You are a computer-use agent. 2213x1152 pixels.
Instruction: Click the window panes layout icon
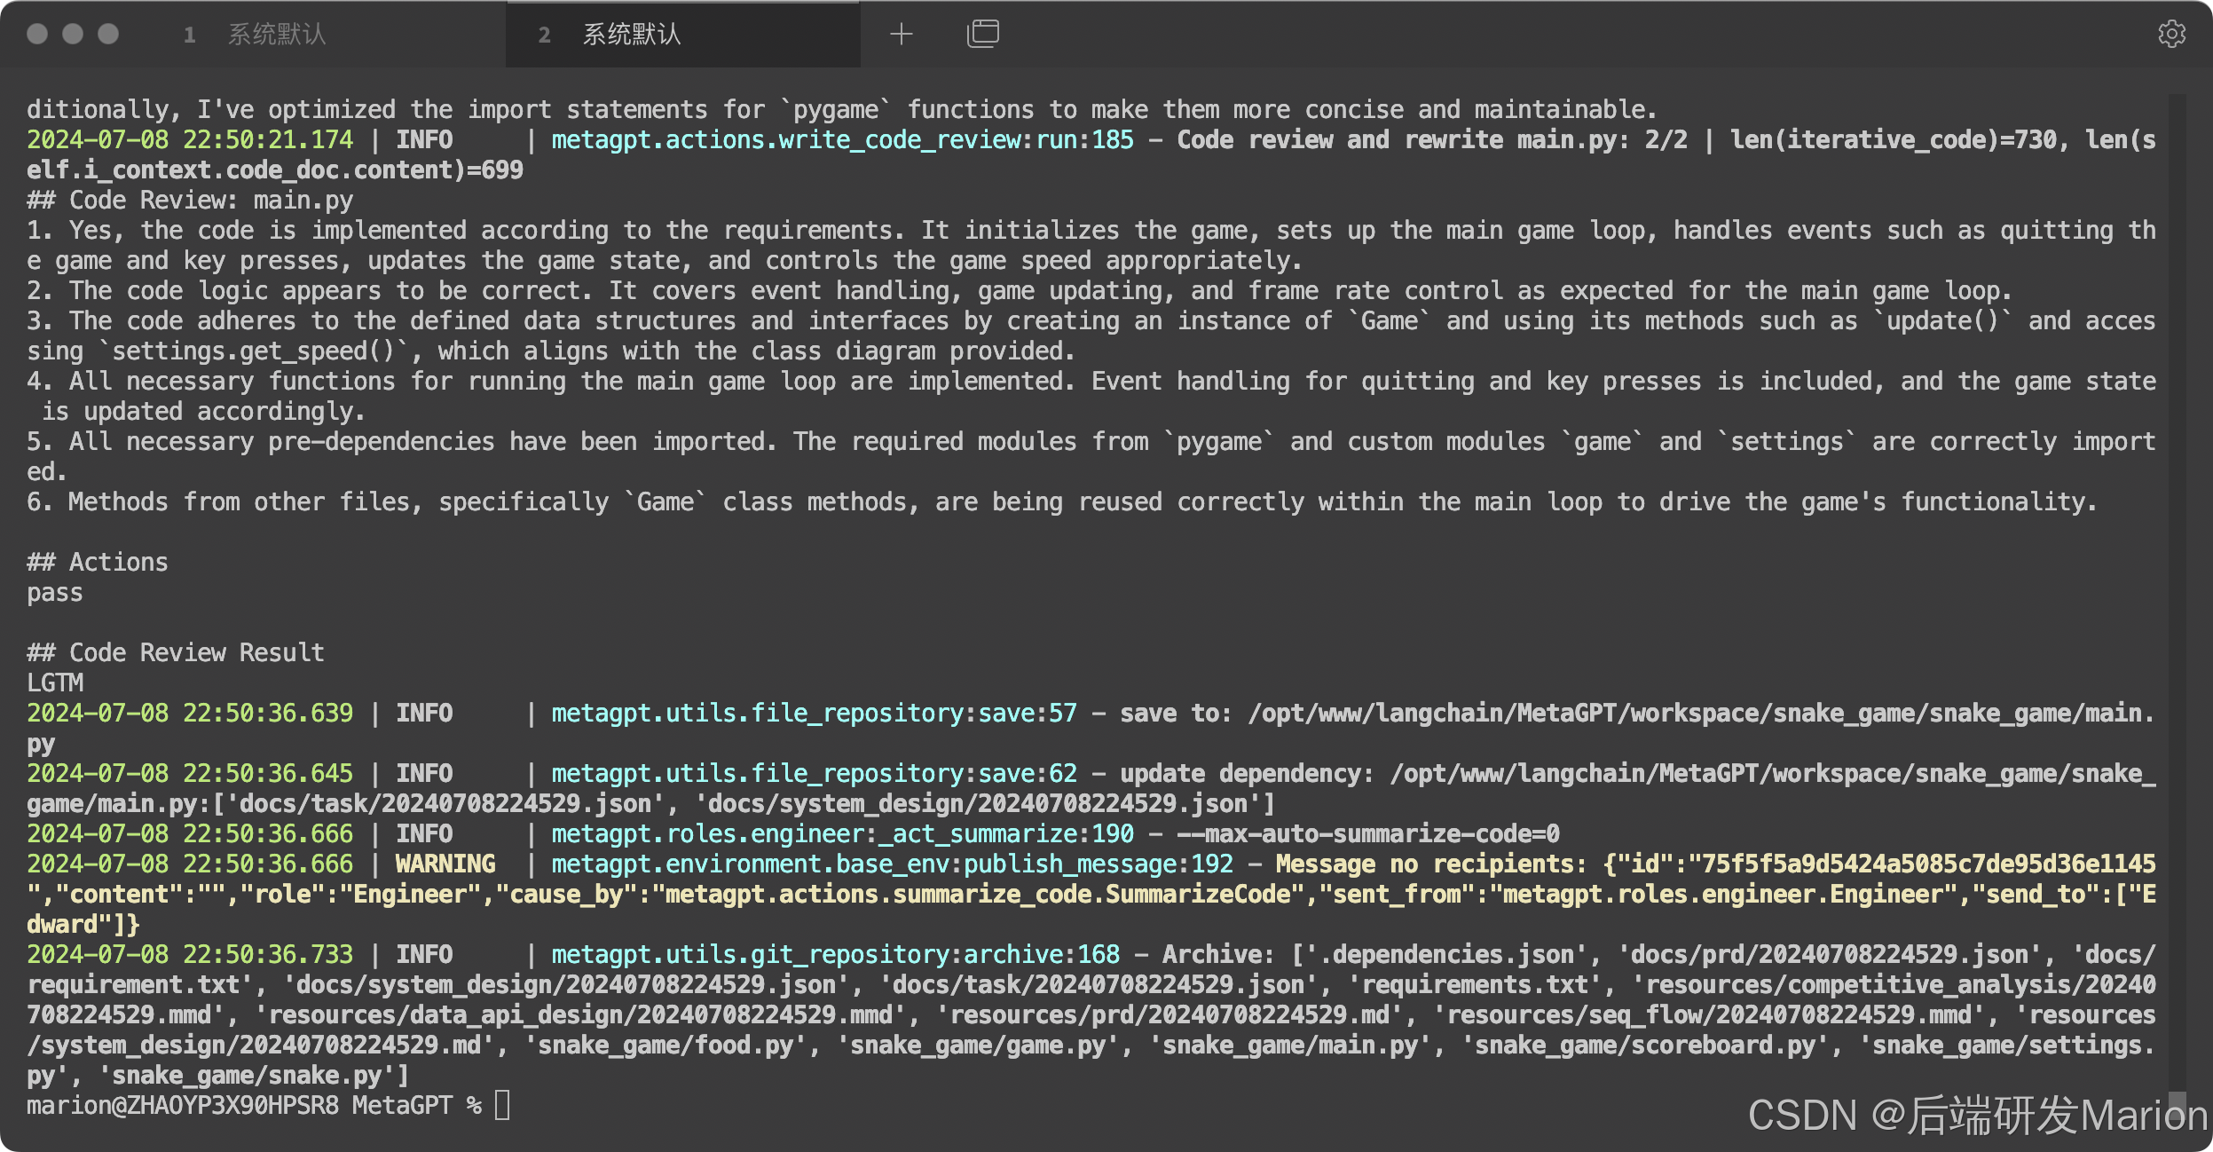coord(982,35)
